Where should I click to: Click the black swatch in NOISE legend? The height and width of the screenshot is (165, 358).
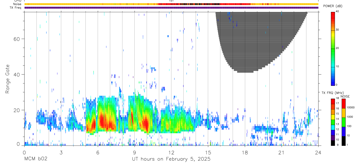(x=343, y=141)
